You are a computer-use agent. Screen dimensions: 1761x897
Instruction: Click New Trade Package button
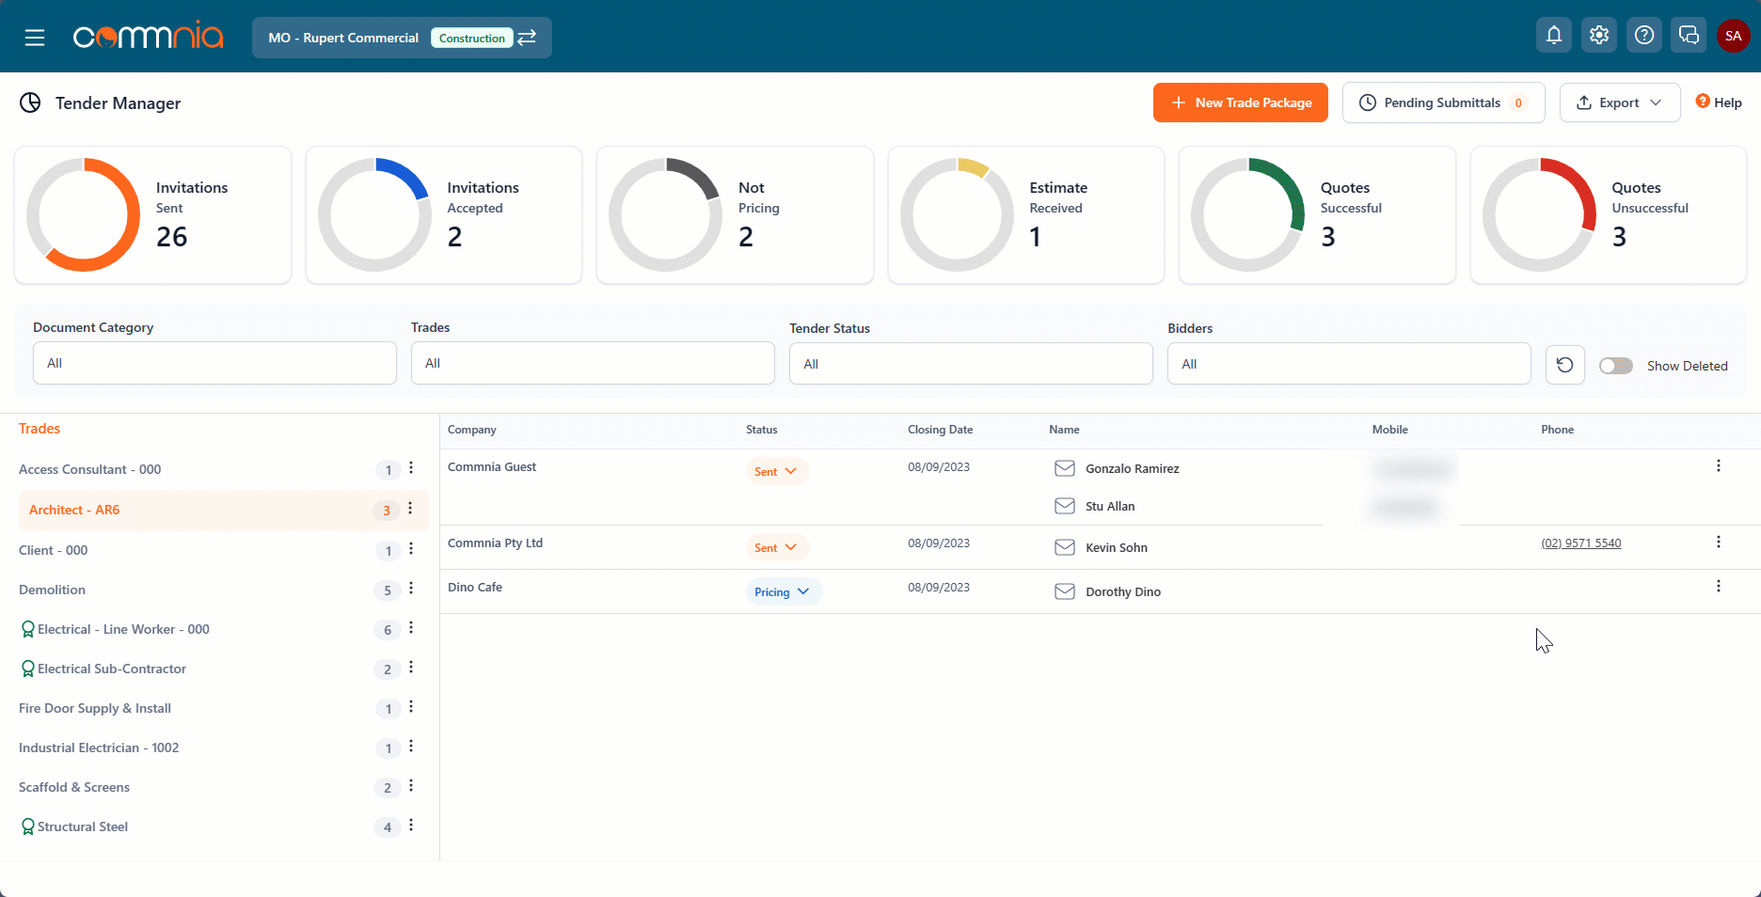(1241, 102)
